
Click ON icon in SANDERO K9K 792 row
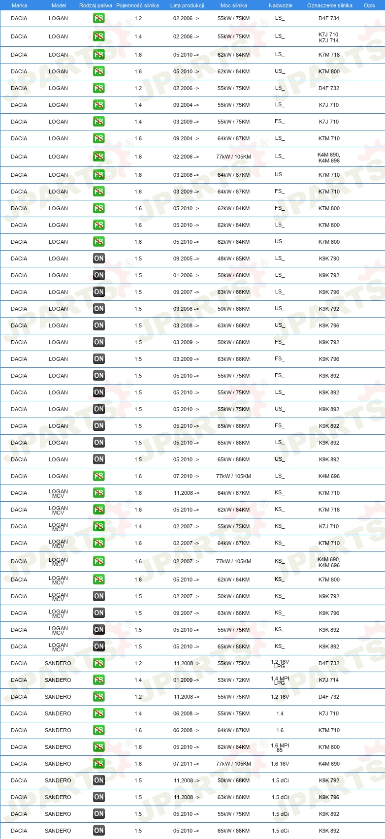pyautogui.click(x=99, y=780)
